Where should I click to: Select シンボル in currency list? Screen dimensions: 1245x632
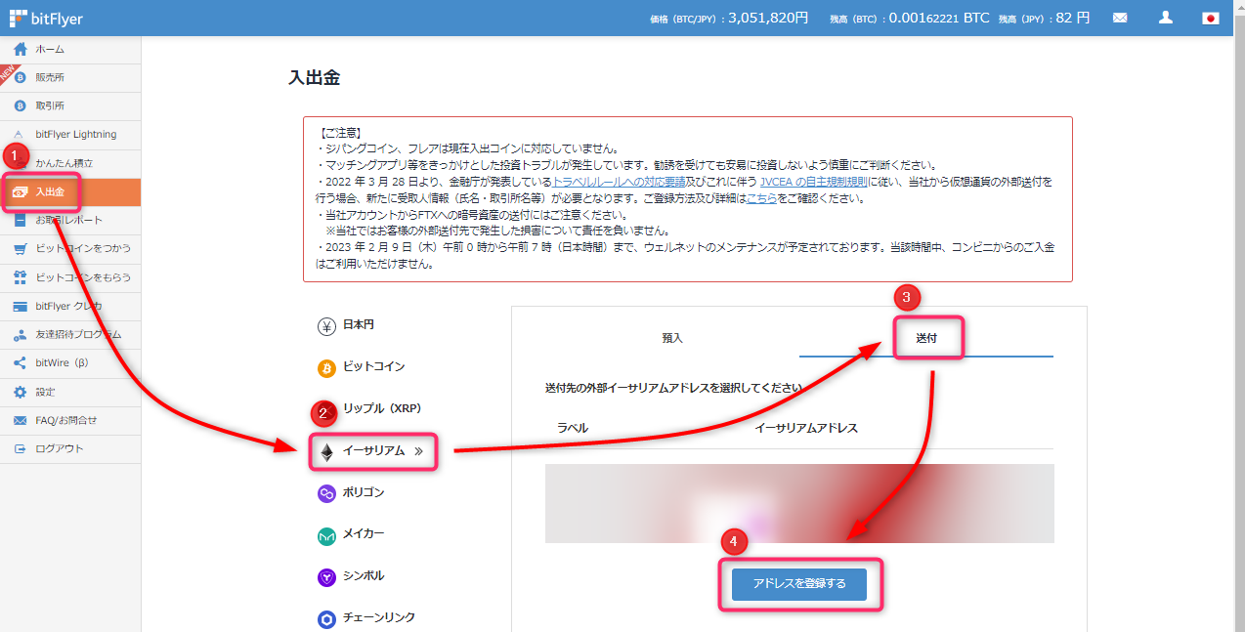point(364,577)
